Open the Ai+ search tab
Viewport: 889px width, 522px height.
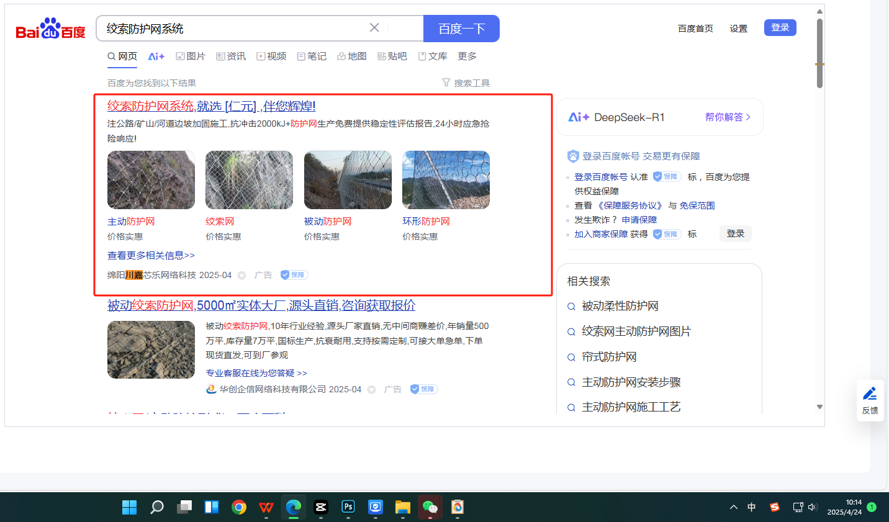pos(156,56)
